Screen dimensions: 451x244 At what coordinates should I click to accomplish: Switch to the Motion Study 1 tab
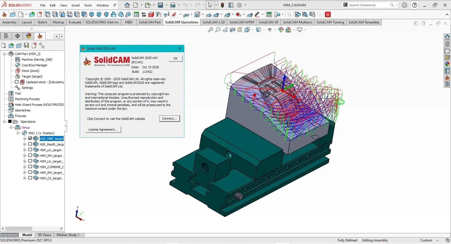pyautogui.click(x=68, y=235)
